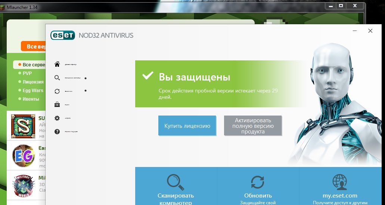Click the Сканировать компьютер tile
Viewport: 385px width, 205px height.
click(x=176, y=186)
